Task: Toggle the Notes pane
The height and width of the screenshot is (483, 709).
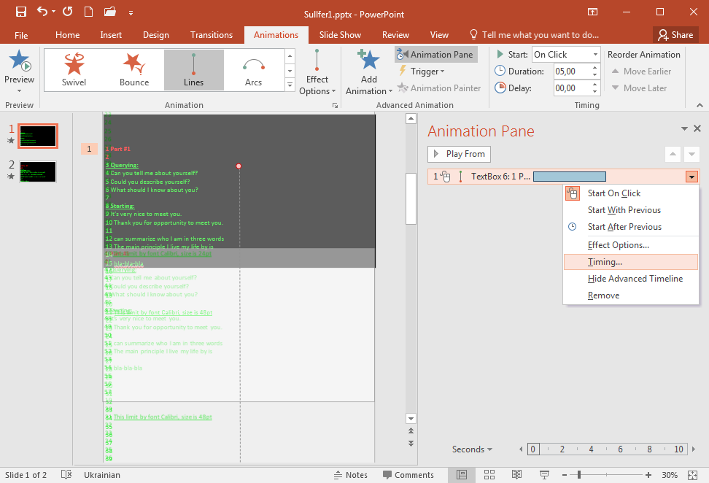Action: click(x=350, y=475)
